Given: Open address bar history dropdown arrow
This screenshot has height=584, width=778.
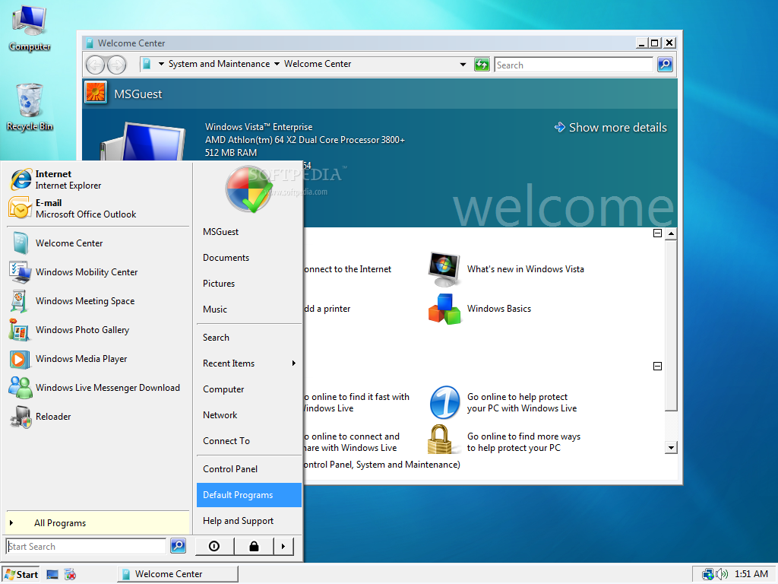Looking at the screenshot, I should point(463,64).
